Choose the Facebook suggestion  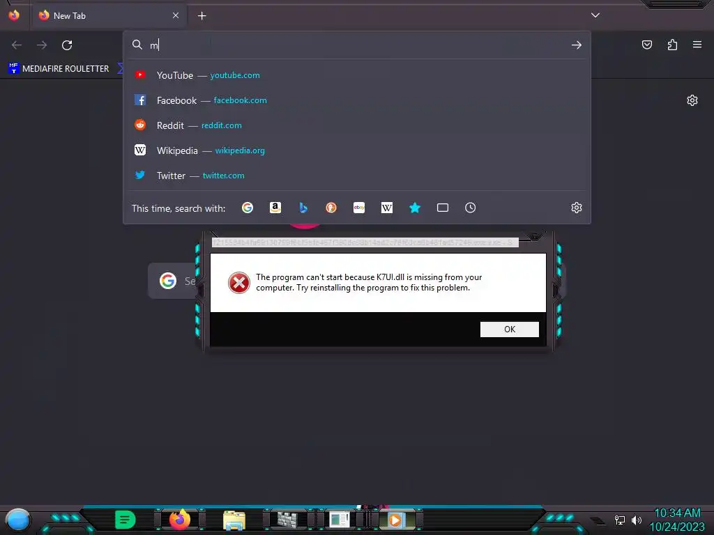pyautogui.click(x=357, y=100)
